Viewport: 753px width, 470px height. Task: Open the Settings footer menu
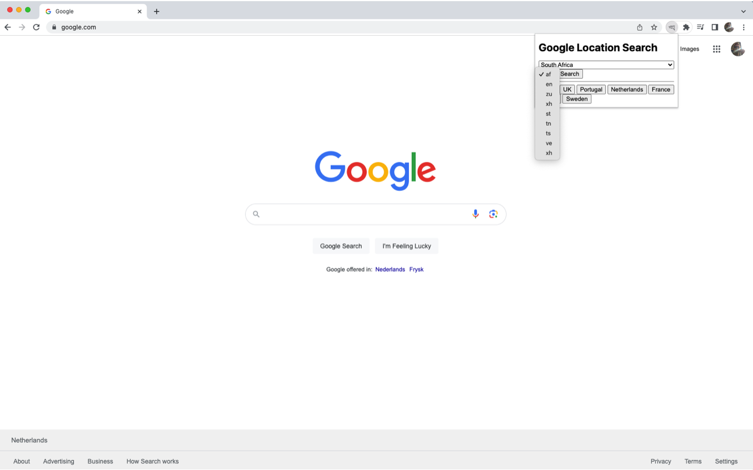(x=726, y=461)
